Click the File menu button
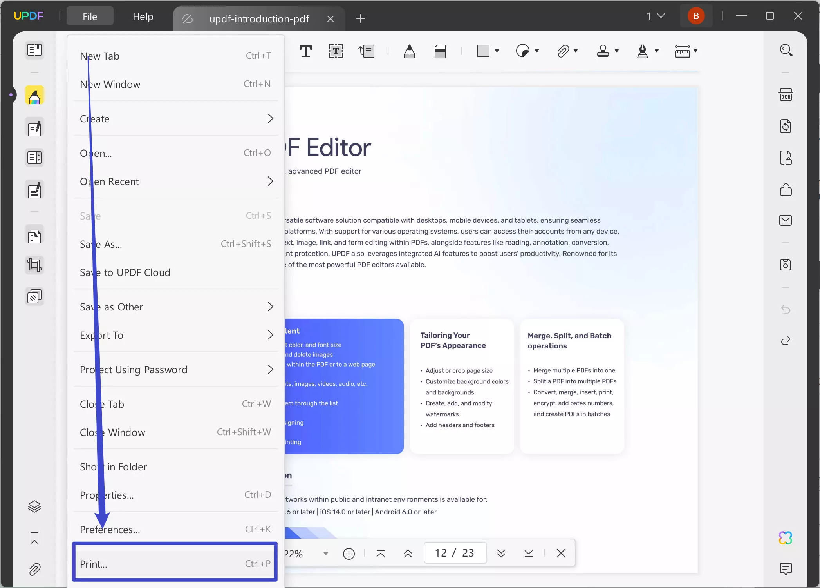The height and width of the screenshot is (588, 820). click(90, 16)
